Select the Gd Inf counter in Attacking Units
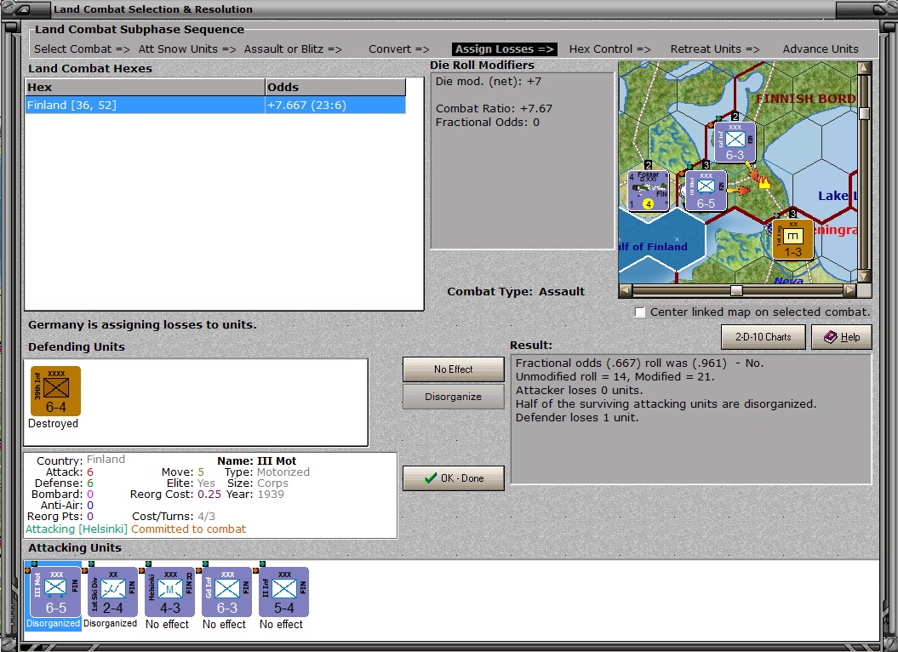 click(224, 592)
